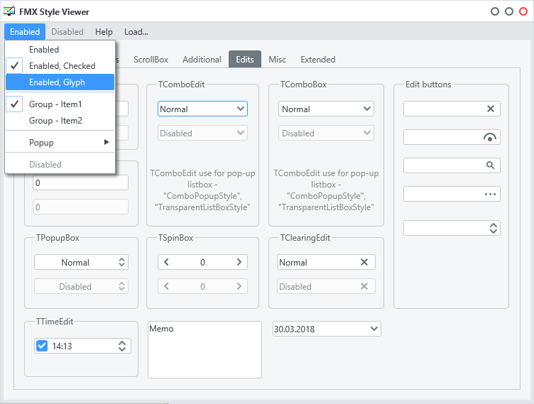
Task: Open the Disabled menu in the menu bar
Action: tap(67, 32)
